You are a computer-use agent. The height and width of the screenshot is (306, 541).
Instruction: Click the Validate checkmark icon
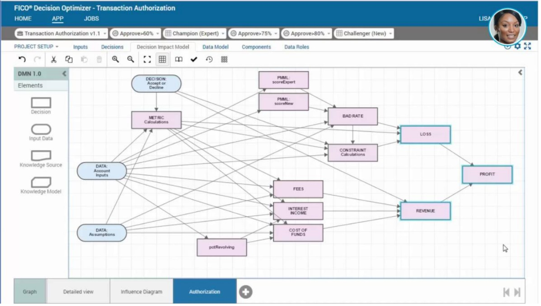pyautogui.click(x=194, y=59)
